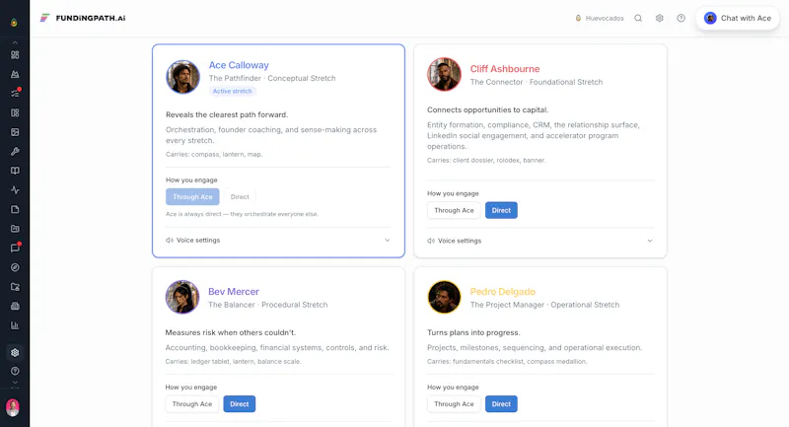Viewport: 789px width, 427px height.
Task: Open the top bar settings gear icon
Action: pos(659,18)
